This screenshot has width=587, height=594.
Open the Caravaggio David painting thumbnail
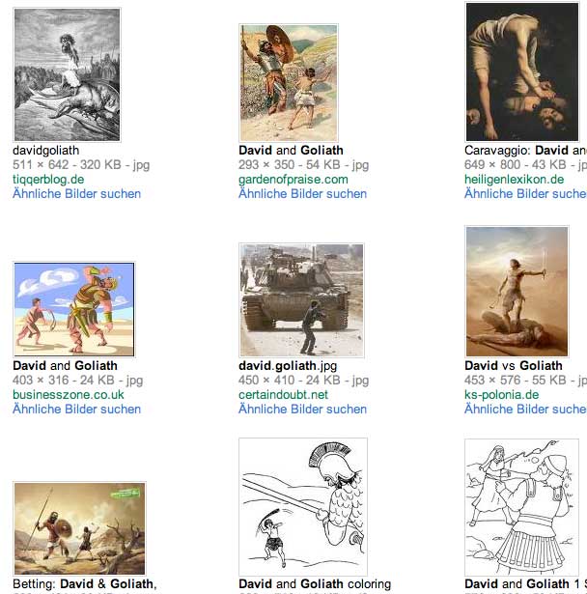pyautogui.click(x=522, y=71)
